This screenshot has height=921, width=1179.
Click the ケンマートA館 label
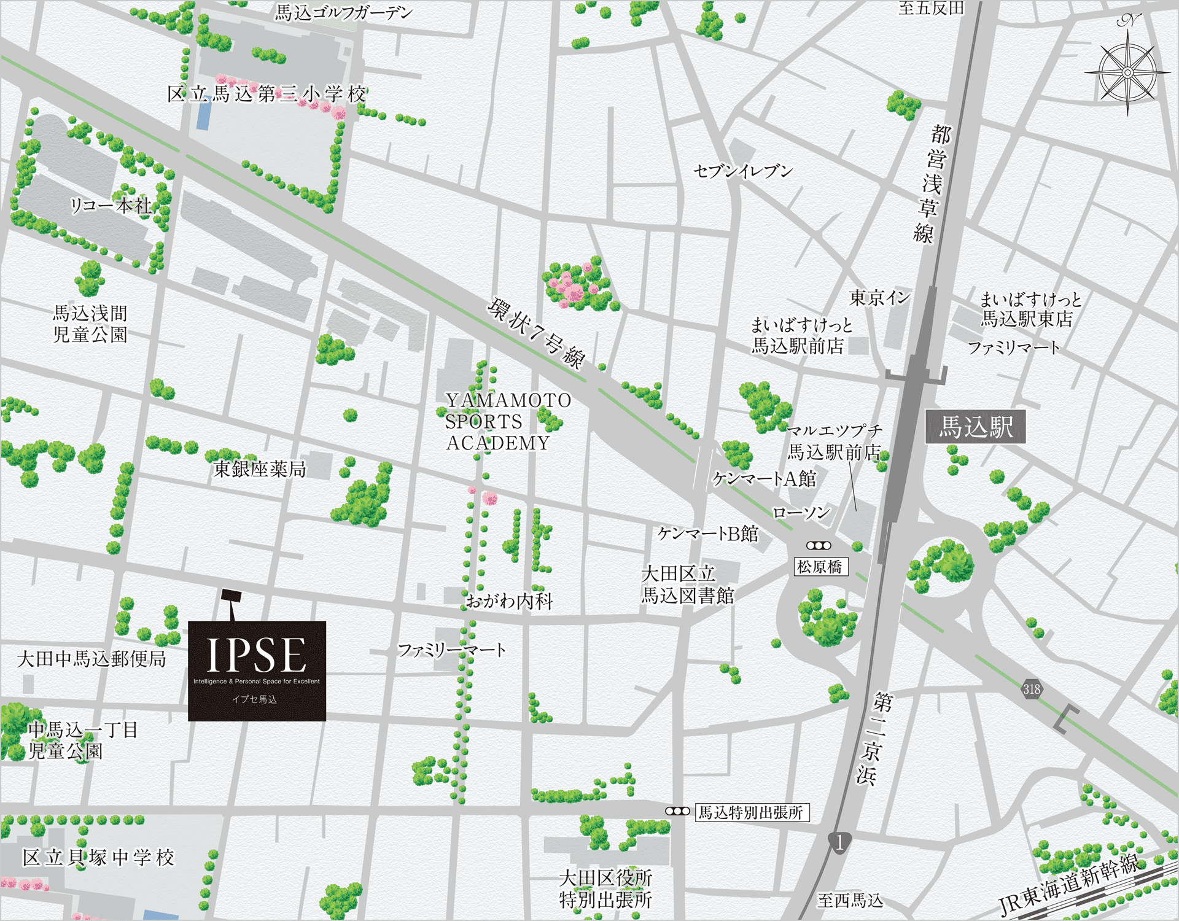(765, 478)
